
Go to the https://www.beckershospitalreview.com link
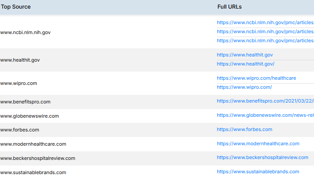[x=262, y=158]
